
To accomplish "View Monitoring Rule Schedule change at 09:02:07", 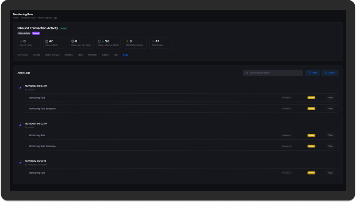I will [331, 146].
